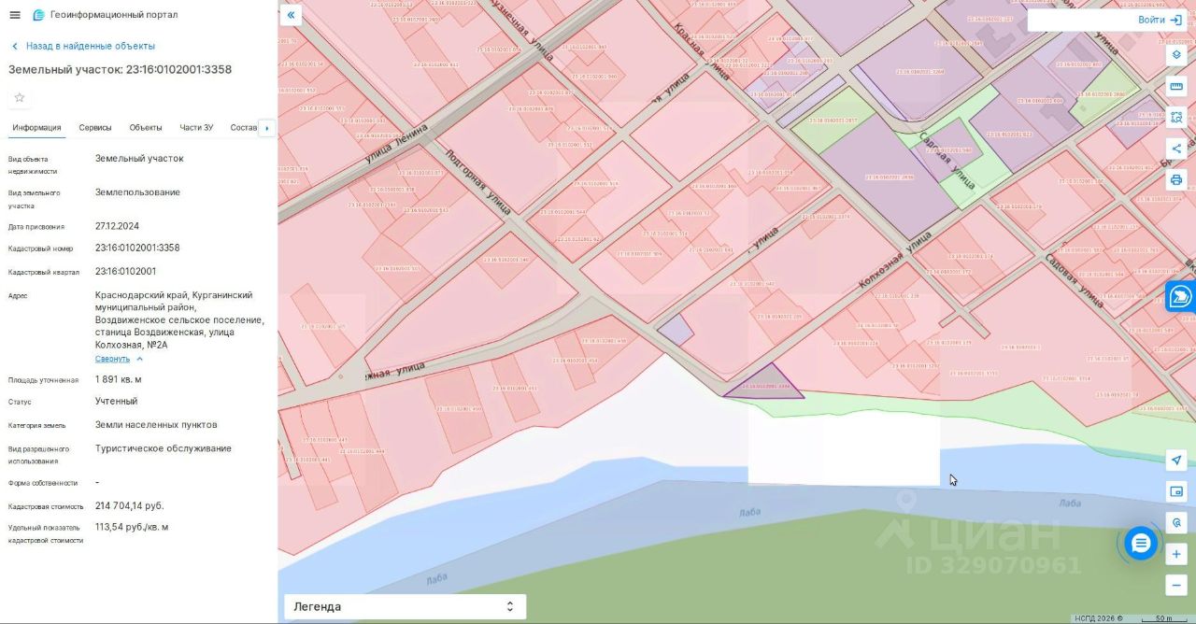Switch to the Сервисы tab

pos(95,128)
